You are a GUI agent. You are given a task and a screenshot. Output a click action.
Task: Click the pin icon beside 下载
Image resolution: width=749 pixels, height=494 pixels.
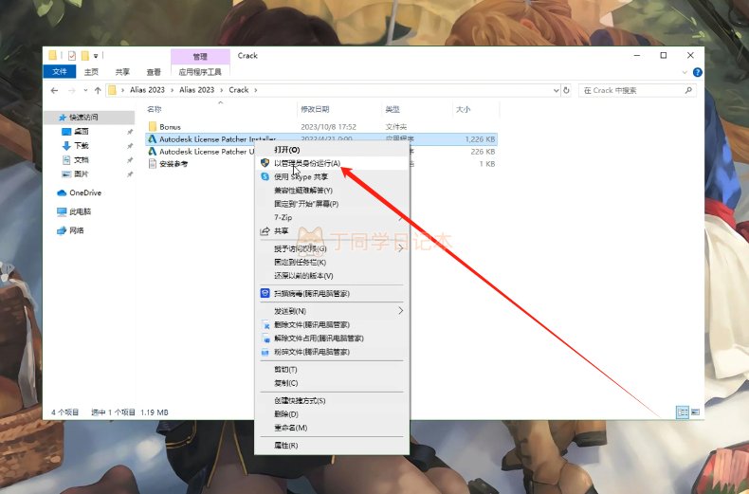pos(130,146)
